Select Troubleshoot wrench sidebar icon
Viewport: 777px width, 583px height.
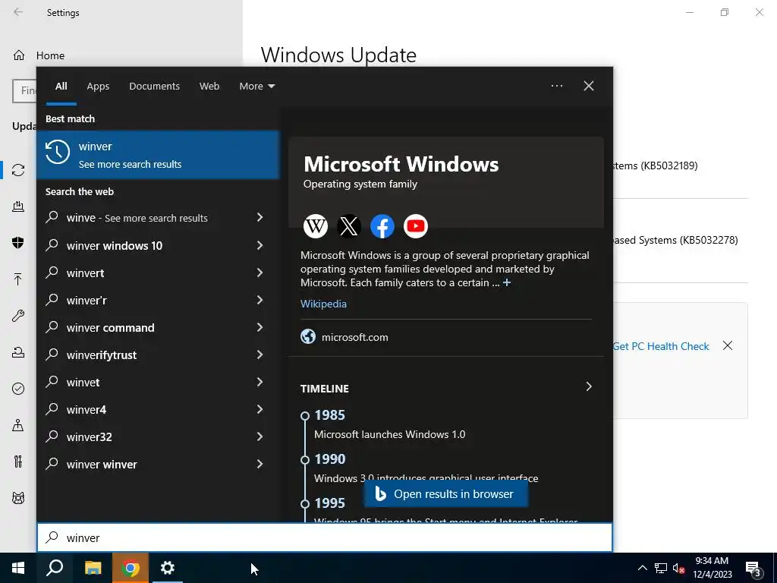pyautogui.click(x=18, y=316)
